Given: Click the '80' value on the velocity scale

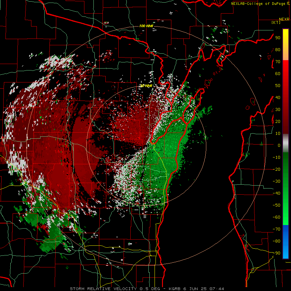Looking at the screenshot, I should [278, 49].
